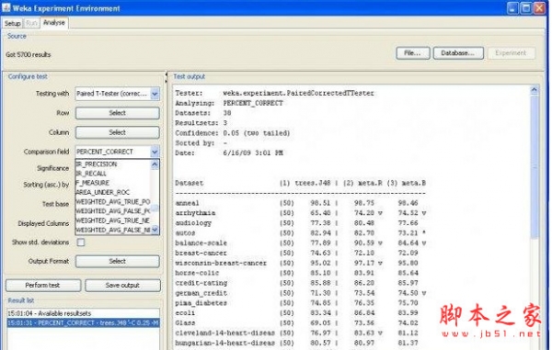Switch to the Setup tab

point(12,24)
